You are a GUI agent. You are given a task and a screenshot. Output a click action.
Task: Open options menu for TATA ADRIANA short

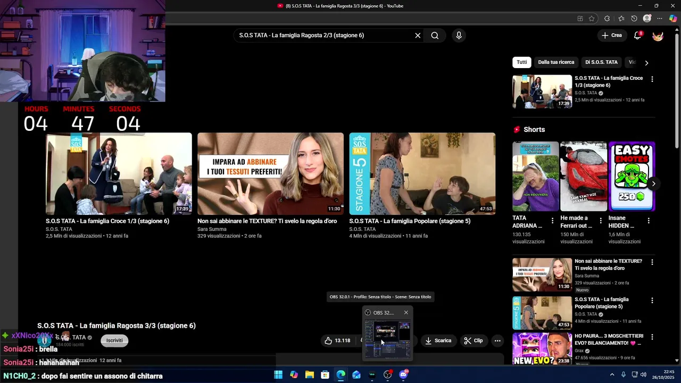(552, 220)
